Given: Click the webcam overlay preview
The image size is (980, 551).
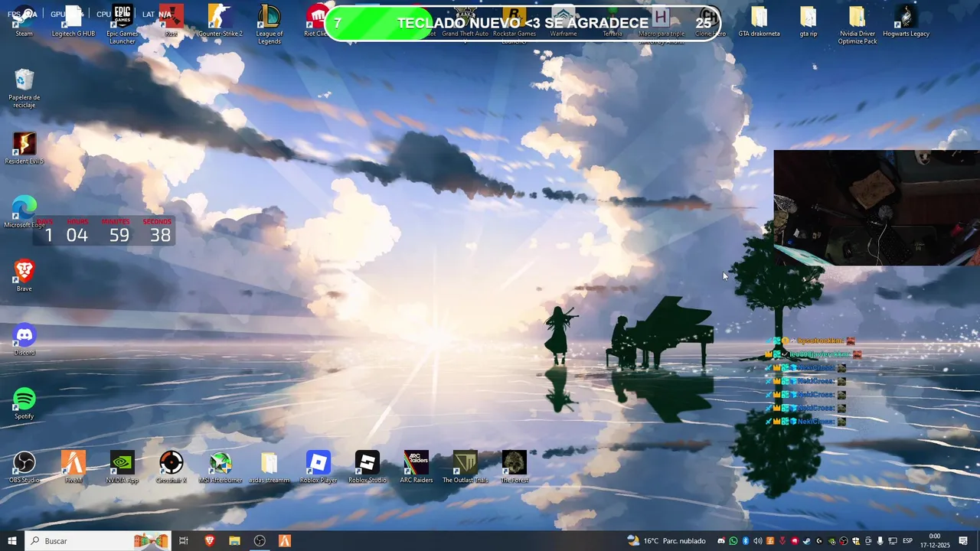Looking at the screenshot, I should [877, 207].
